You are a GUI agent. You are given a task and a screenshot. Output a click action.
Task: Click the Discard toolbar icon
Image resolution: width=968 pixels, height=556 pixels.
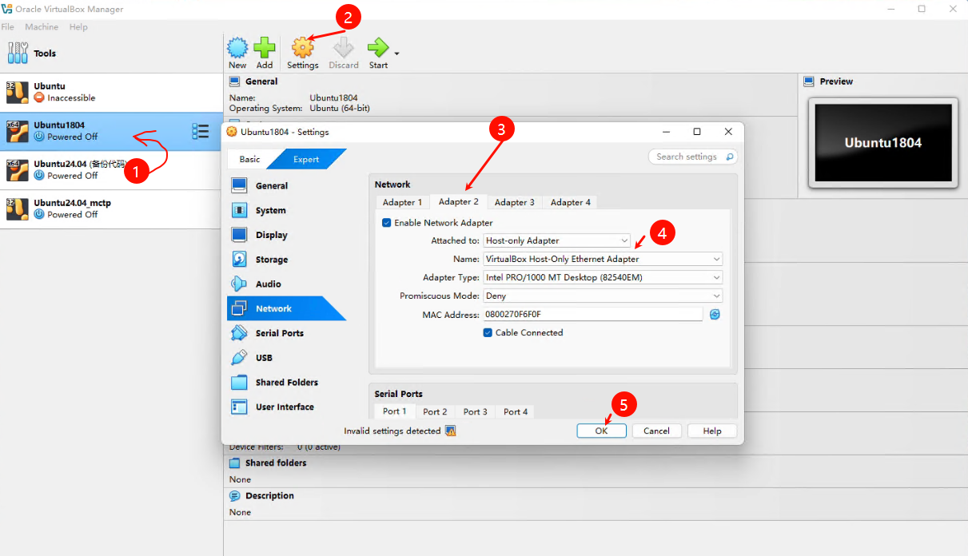coord(344,47)
